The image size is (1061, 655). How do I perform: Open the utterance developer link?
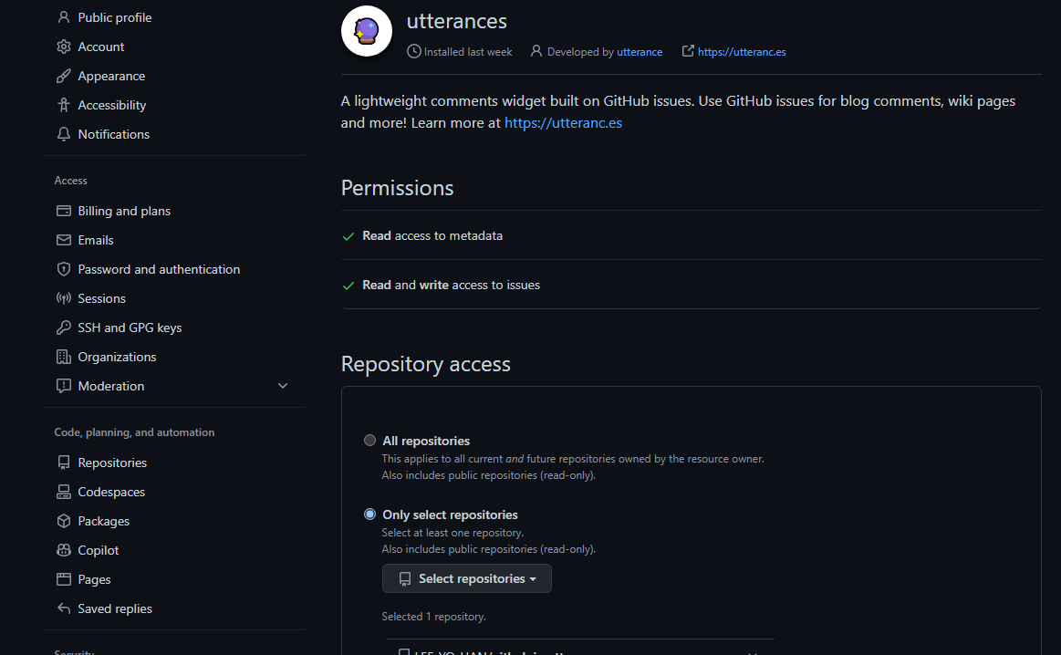[x=640, y=52]
